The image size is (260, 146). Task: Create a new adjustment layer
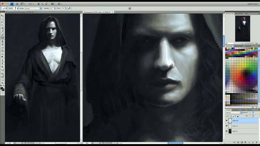point(245,142)
